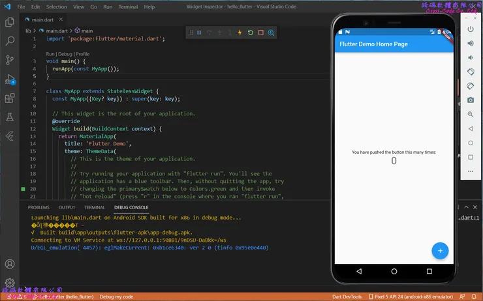Open the Source Control view
The image size is (483, 301).
pyautogui.click(x=10, y=60)
